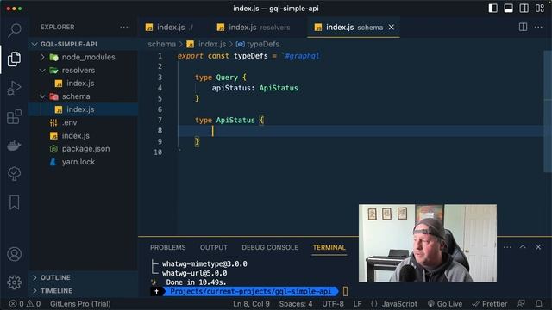Toggle the secondary side bar
The image size is (552, 310).
[524, 9]
